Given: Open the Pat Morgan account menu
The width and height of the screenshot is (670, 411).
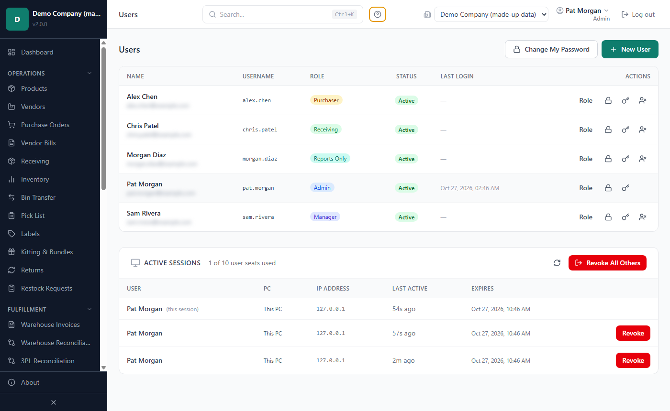Looking at the screenshot, I should point(583,14).
